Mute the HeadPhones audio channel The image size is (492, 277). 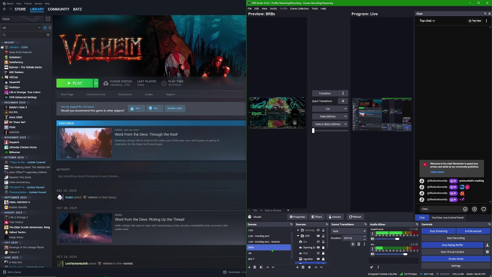click(x=372, y=239)
